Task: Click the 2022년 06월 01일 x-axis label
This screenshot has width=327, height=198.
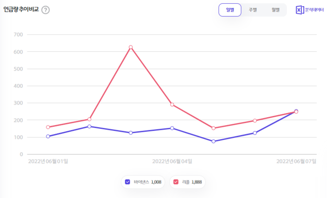Action: [x=48, y=161]
